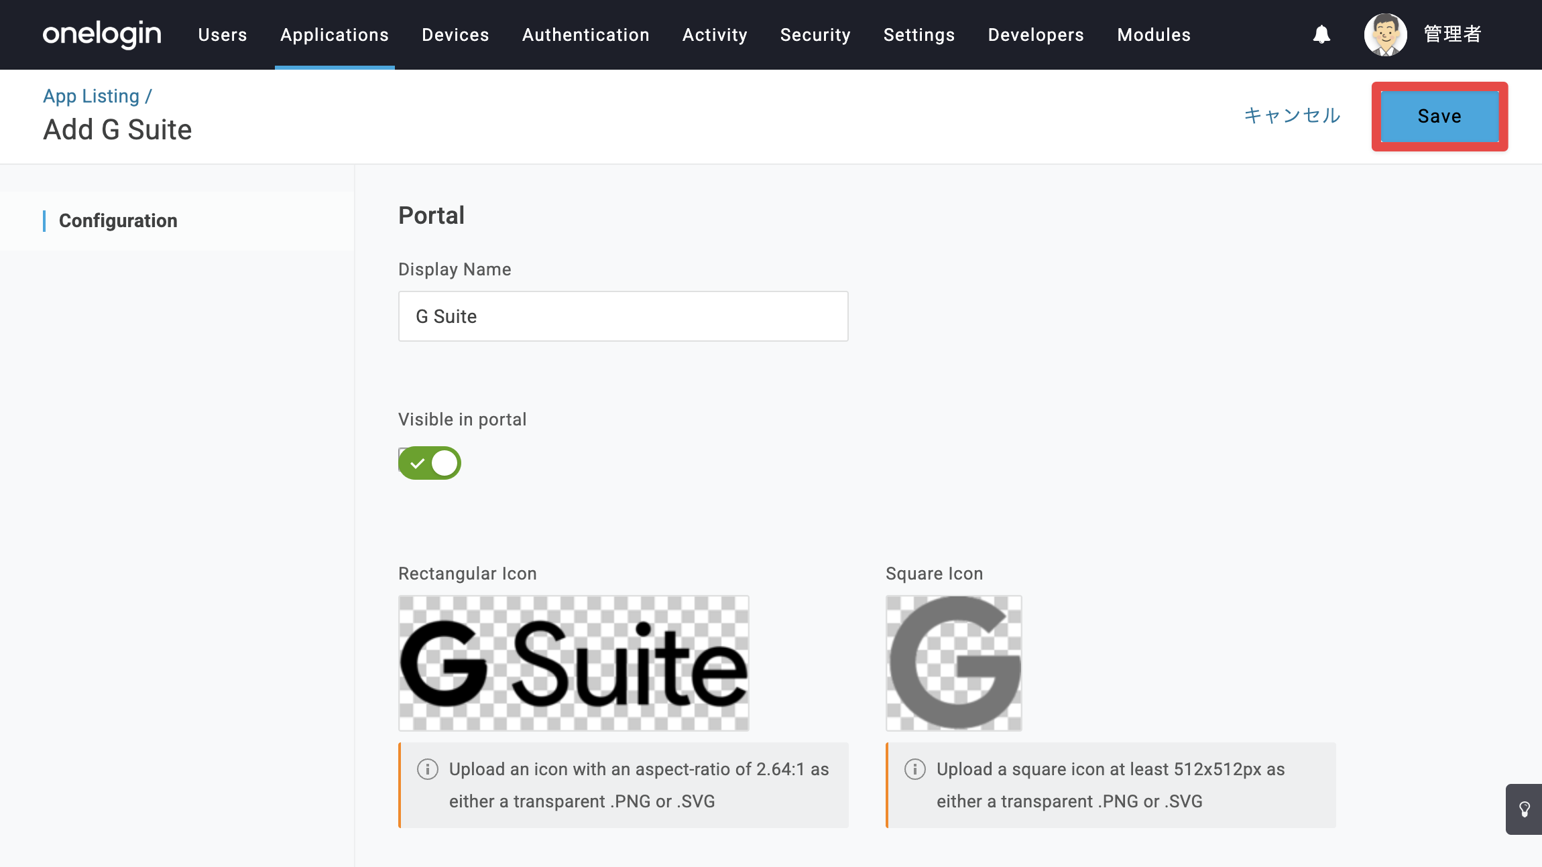Click the admin profile avatar
The height and width of the screenshot is (867, 1542).
[x=1385, y=34]
